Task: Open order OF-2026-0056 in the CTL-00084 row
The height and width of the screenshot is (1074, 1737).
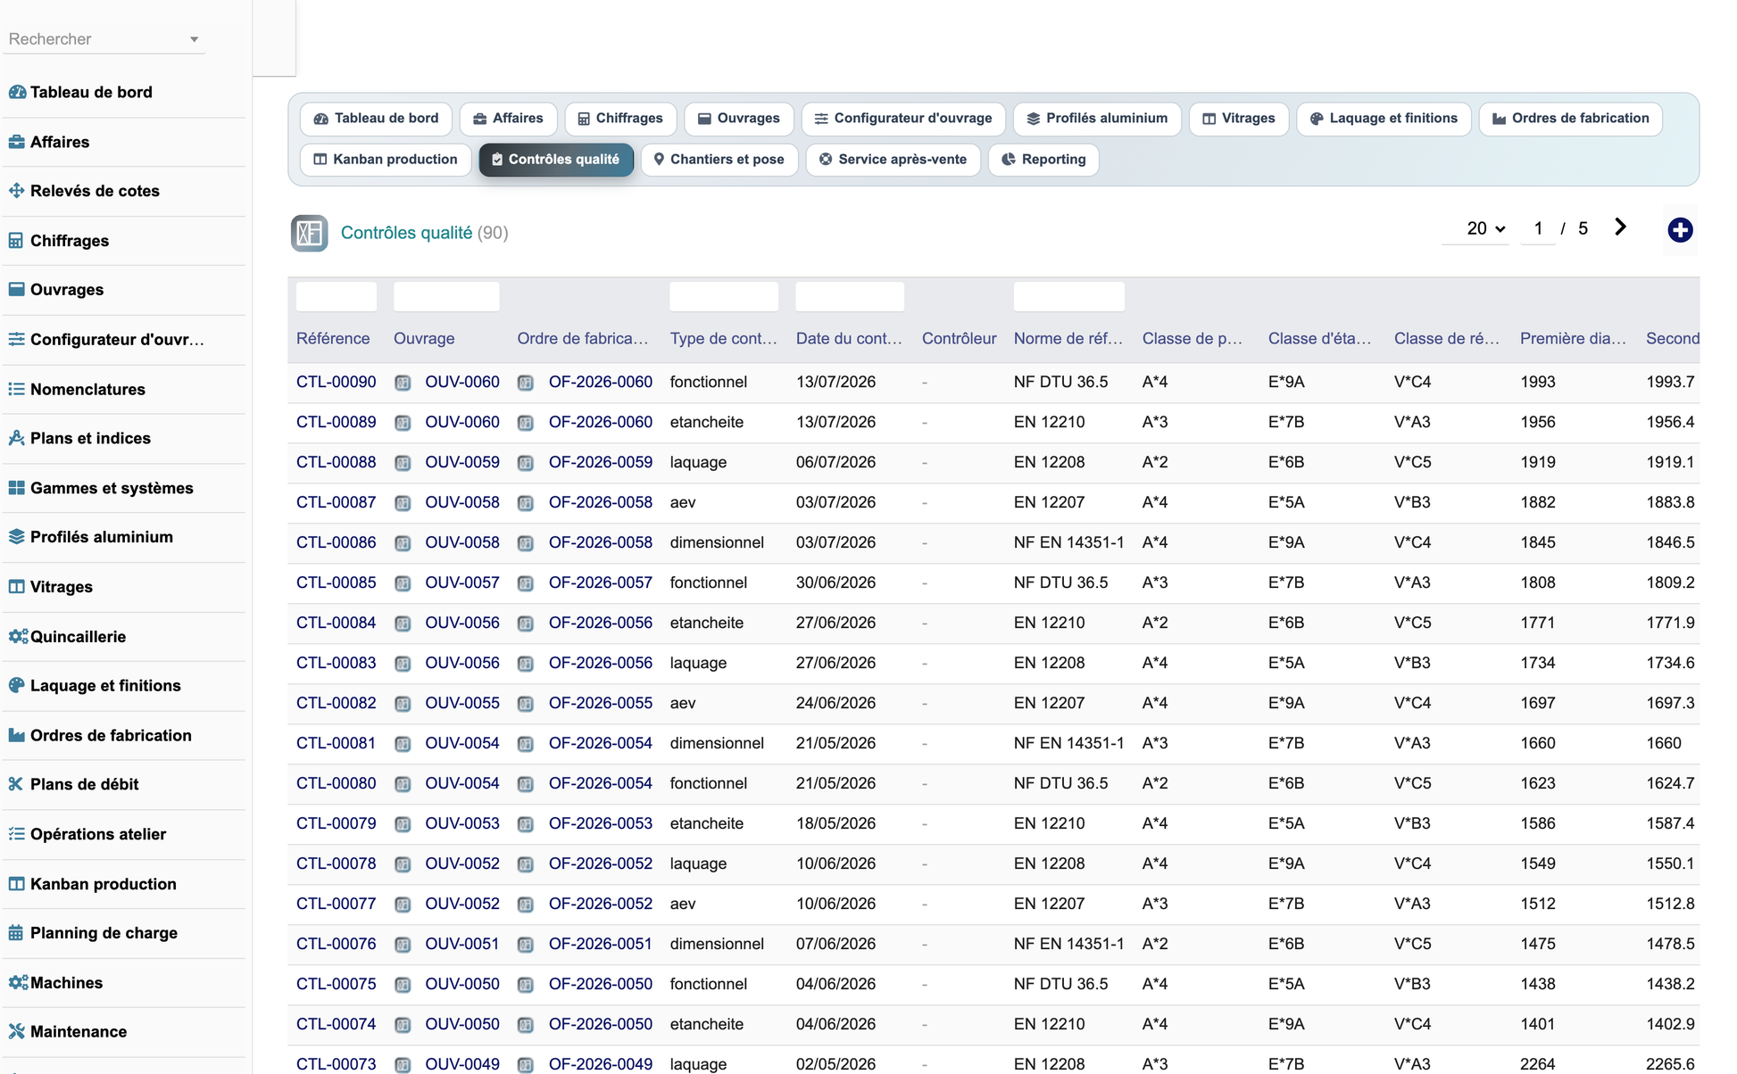Action: [601, 623]
